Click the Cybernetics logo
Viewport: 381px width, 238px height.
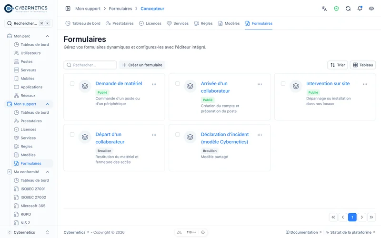[26, 9]
